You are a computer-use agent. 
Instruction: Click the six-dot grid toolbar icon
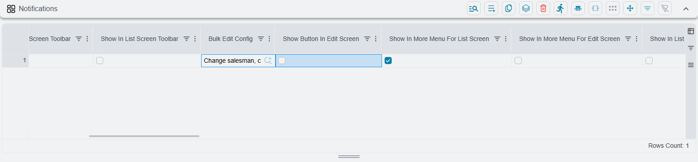(613, 8)
